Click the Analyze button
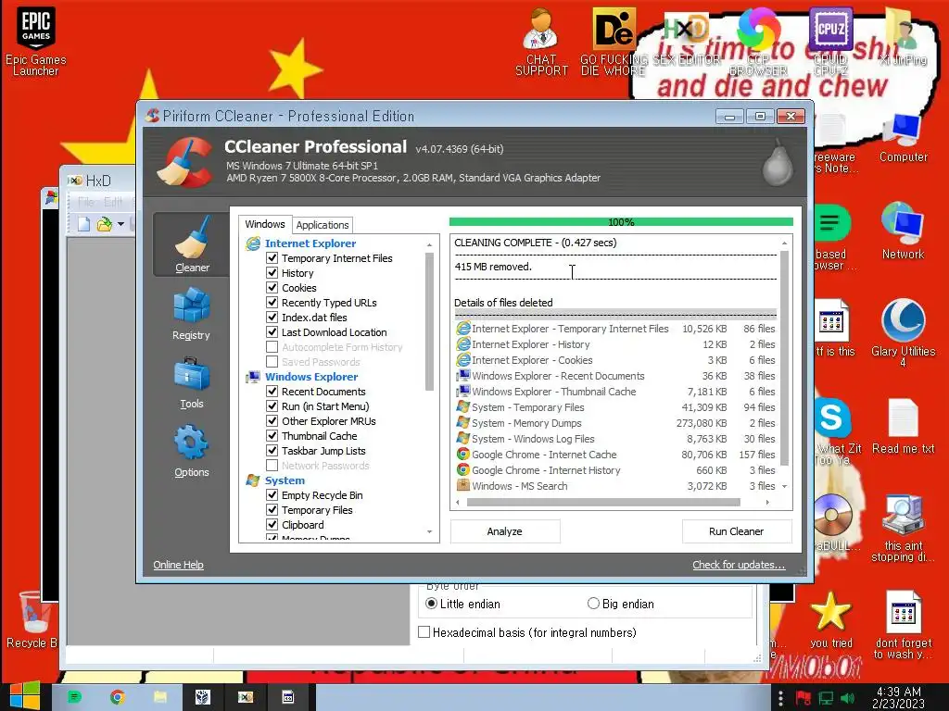This screenshot has height=711, width=949. tap(505, 531)
